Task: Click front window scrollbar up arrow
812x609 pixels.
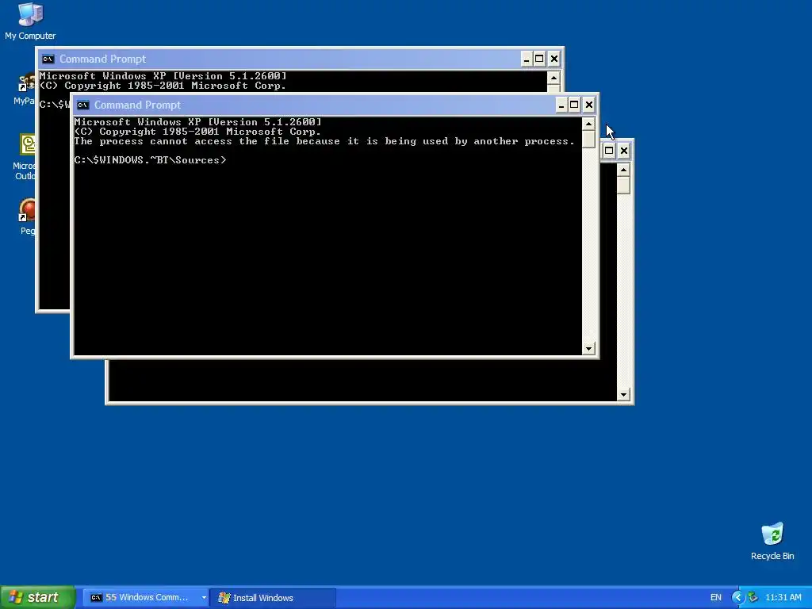Action: pos(588,124)
